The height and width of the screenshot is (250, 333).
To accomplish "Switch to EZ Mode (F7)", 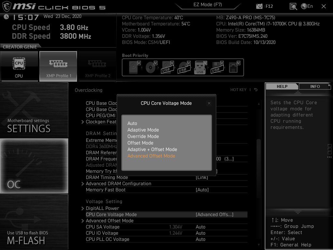I will 208,5.
